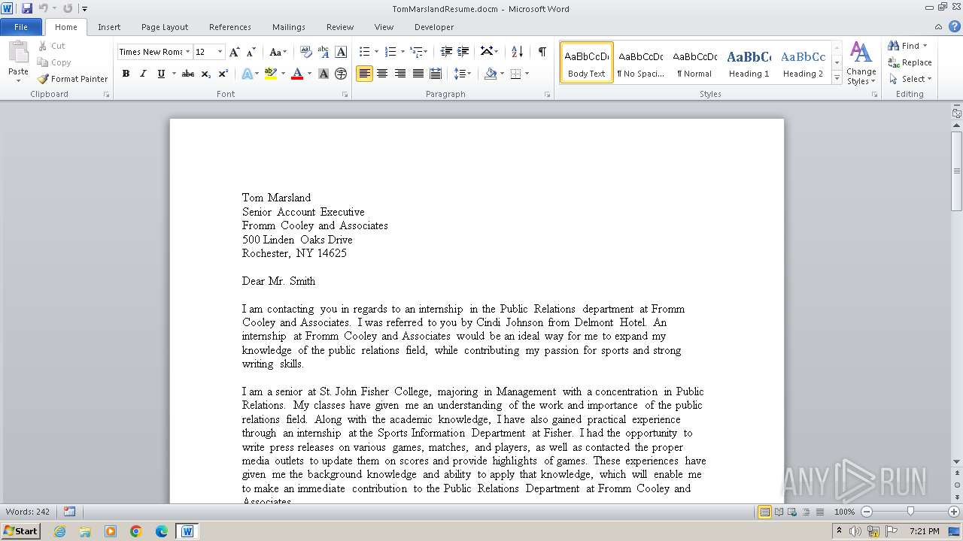Open the font size dropdown
Image resolution: width=963 pixels, height=541 pixels.
click(220, 52)
